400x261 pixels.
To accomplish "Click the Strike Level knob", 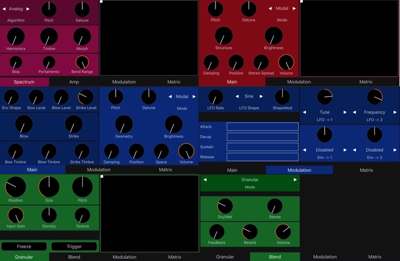I will click(x=85, y=97).
